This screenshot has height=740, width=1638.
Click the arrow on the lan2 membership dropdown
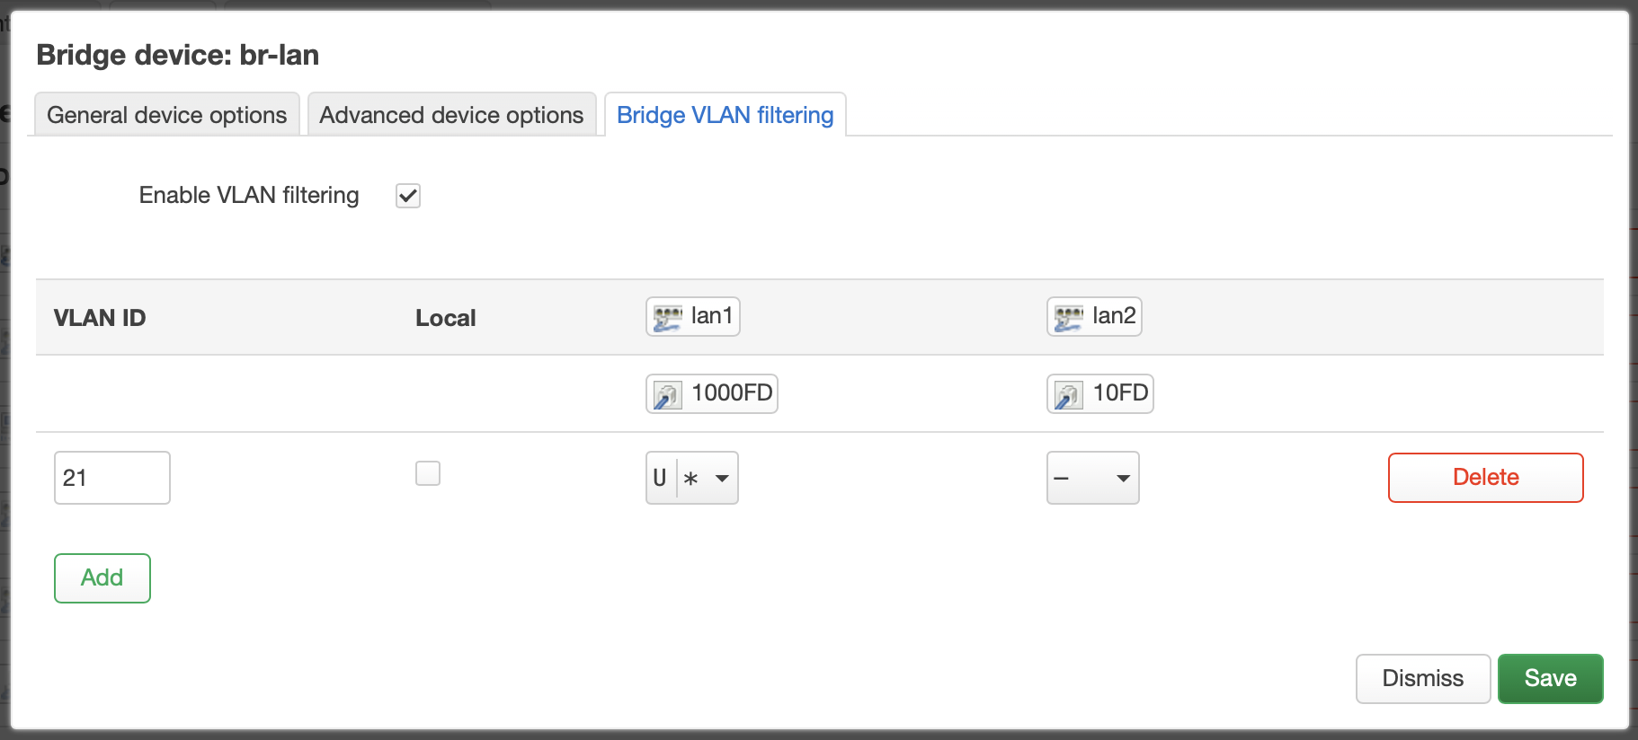1123,479
